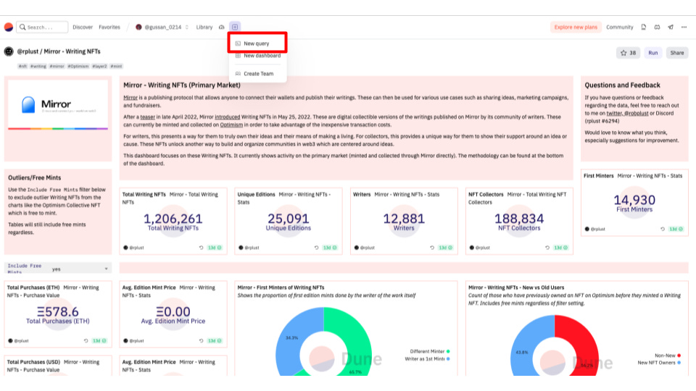Screen dimensions: 696x391
Task: Toggle Writer as 1st Minter legend entry
Action: point(427,358)
